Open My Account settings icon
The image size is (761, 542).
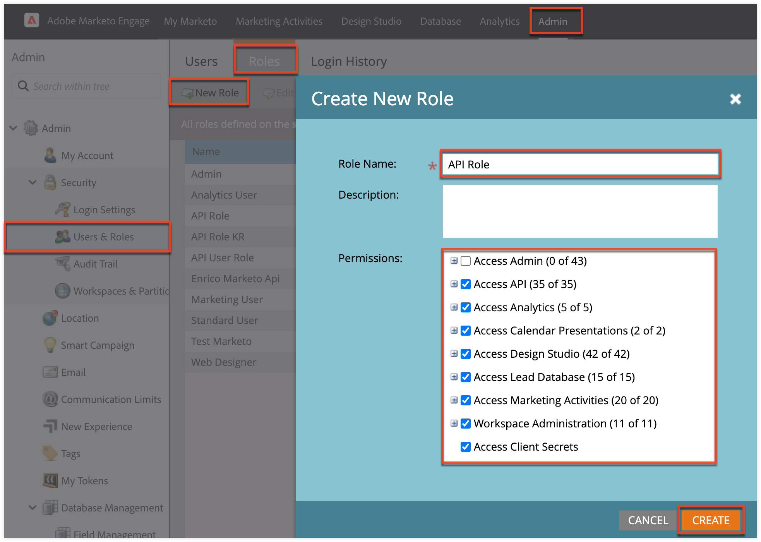[50, 155]
